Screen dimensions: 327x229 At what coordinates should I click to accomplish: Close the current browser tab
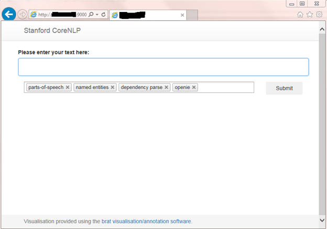click(x=182, y=15)
